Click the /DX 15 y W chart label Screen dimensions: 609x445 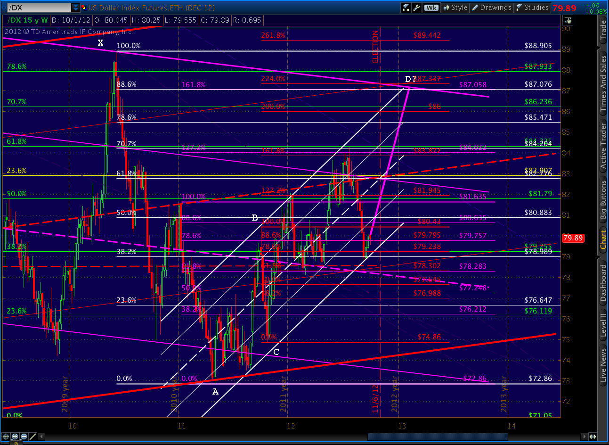pyautogui.click(x=26, y=20)
